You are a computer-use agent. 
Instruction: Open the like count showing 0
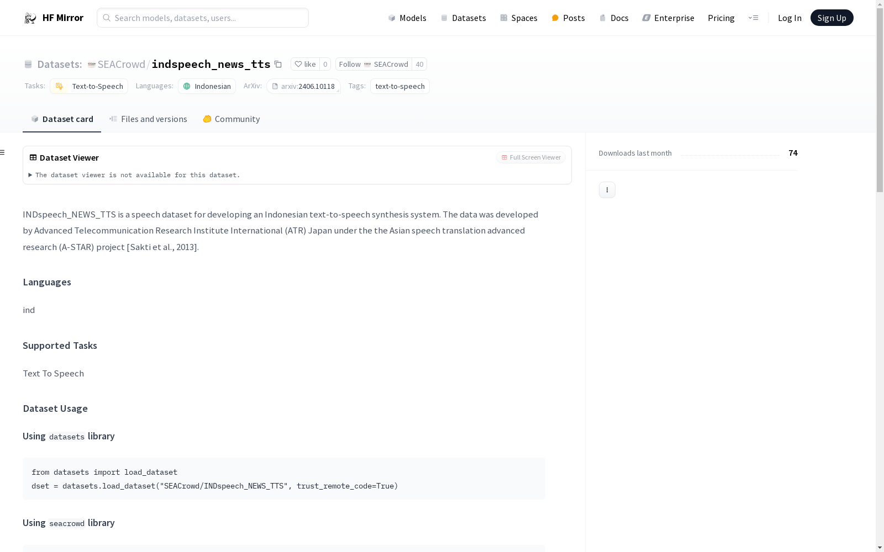point(325,64)
